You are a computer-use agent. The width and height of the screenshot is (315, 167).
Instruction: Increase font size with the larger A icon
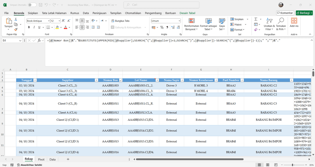click(63, 21)
